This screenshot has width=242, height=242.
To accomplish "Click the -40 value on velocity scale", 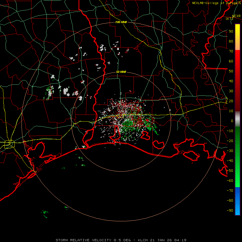I will pos(230,161).
